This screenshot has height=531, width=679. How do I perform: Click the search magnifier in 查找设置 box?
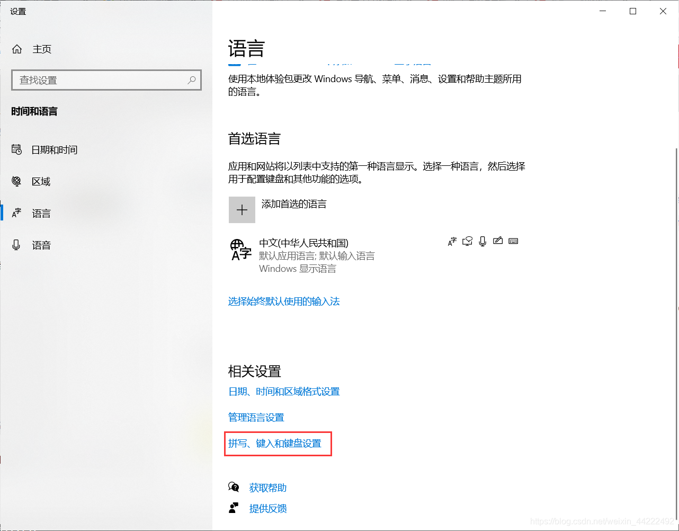[x=191, y=80]
